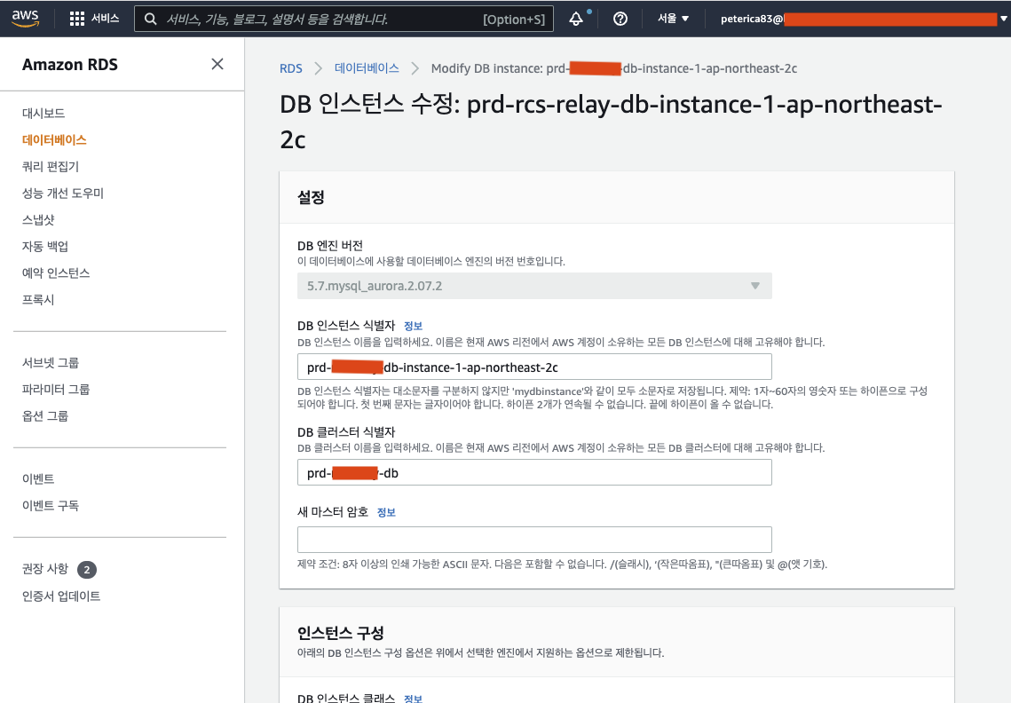Open 권장 사항 in the sidebar

point(45,569)
